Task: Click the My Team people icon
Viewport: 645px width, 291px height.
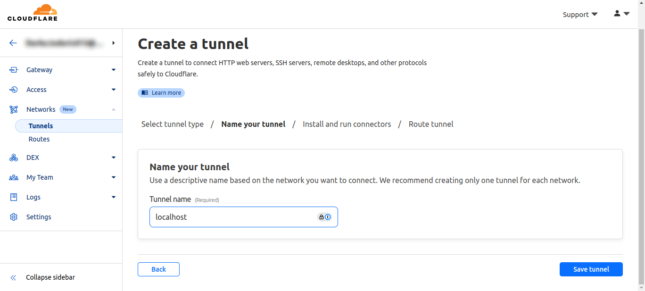Action: point(14,177)
